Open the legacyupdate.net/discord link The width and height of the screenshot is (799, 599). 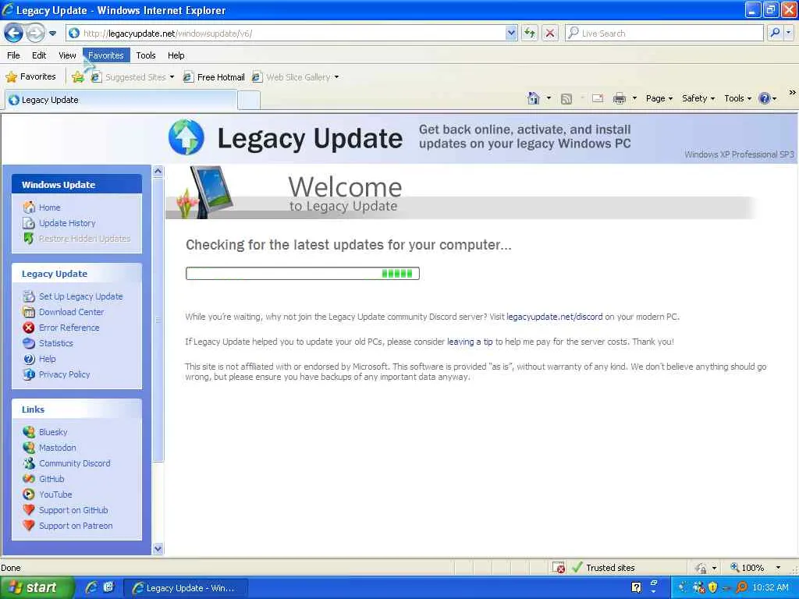click(x=555, y=317)
